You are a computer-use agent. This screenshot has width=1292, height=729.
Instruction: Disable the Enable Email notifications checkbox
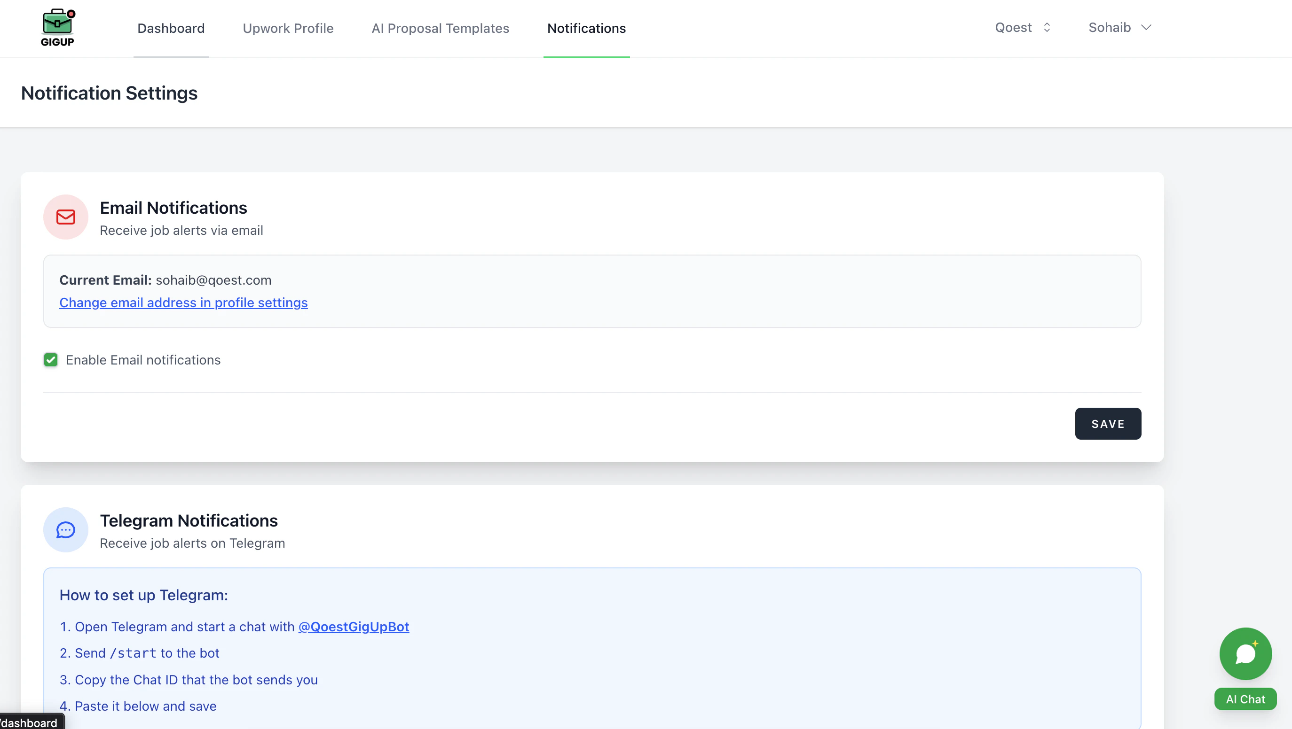click(x=51, y=360)
